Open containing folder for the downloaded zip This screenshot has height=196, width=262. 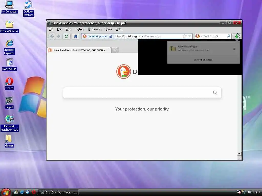tap(234, 49)
